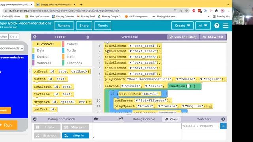Select the Data toolbox category

(x=40, y=50)
